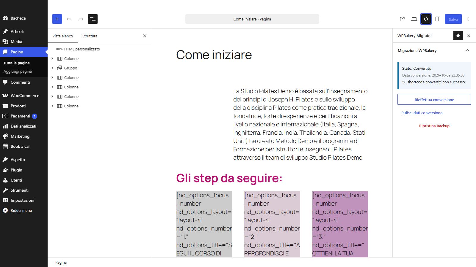Redo the last action

click(81, 19)
